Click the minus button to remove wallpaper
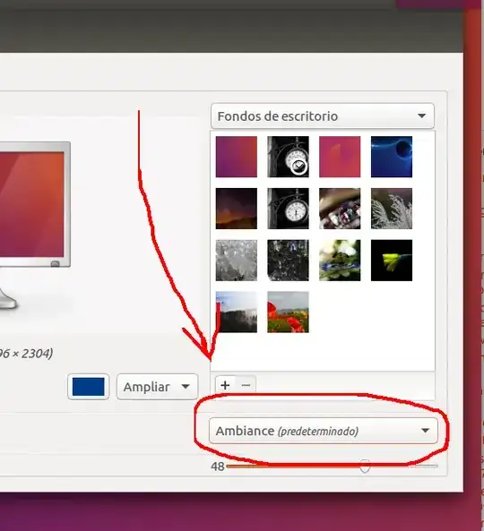Image resolution: width=484 pixels, height=531 pixels. 246,385
